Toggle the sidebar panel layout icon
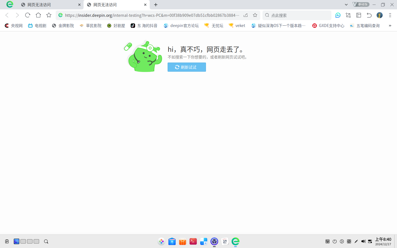 [359, 15]
